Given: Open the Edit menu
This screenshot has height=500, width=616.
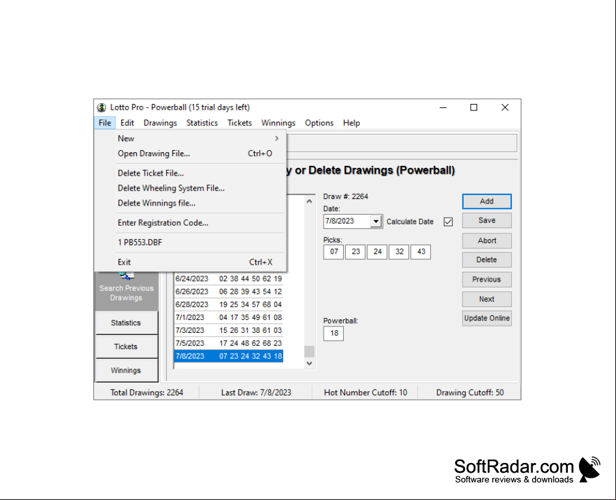Looking at the screenshot, I should pyautogui.click(x=127, y=123).
